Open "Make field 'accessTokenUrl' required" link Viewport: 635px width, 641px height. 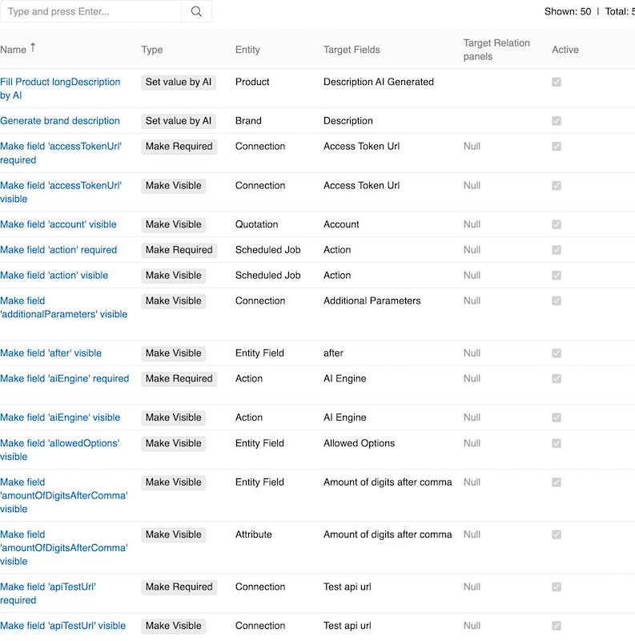[x=61, y=153]
